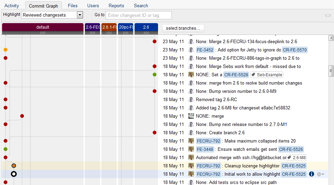
Task: Open the gear actions menu on selected row
Action: point(320,174)
